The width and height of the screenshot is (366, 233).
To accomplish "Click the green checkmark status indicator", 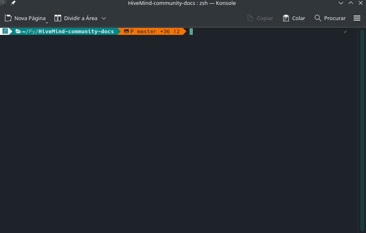I will coord(345,32).
